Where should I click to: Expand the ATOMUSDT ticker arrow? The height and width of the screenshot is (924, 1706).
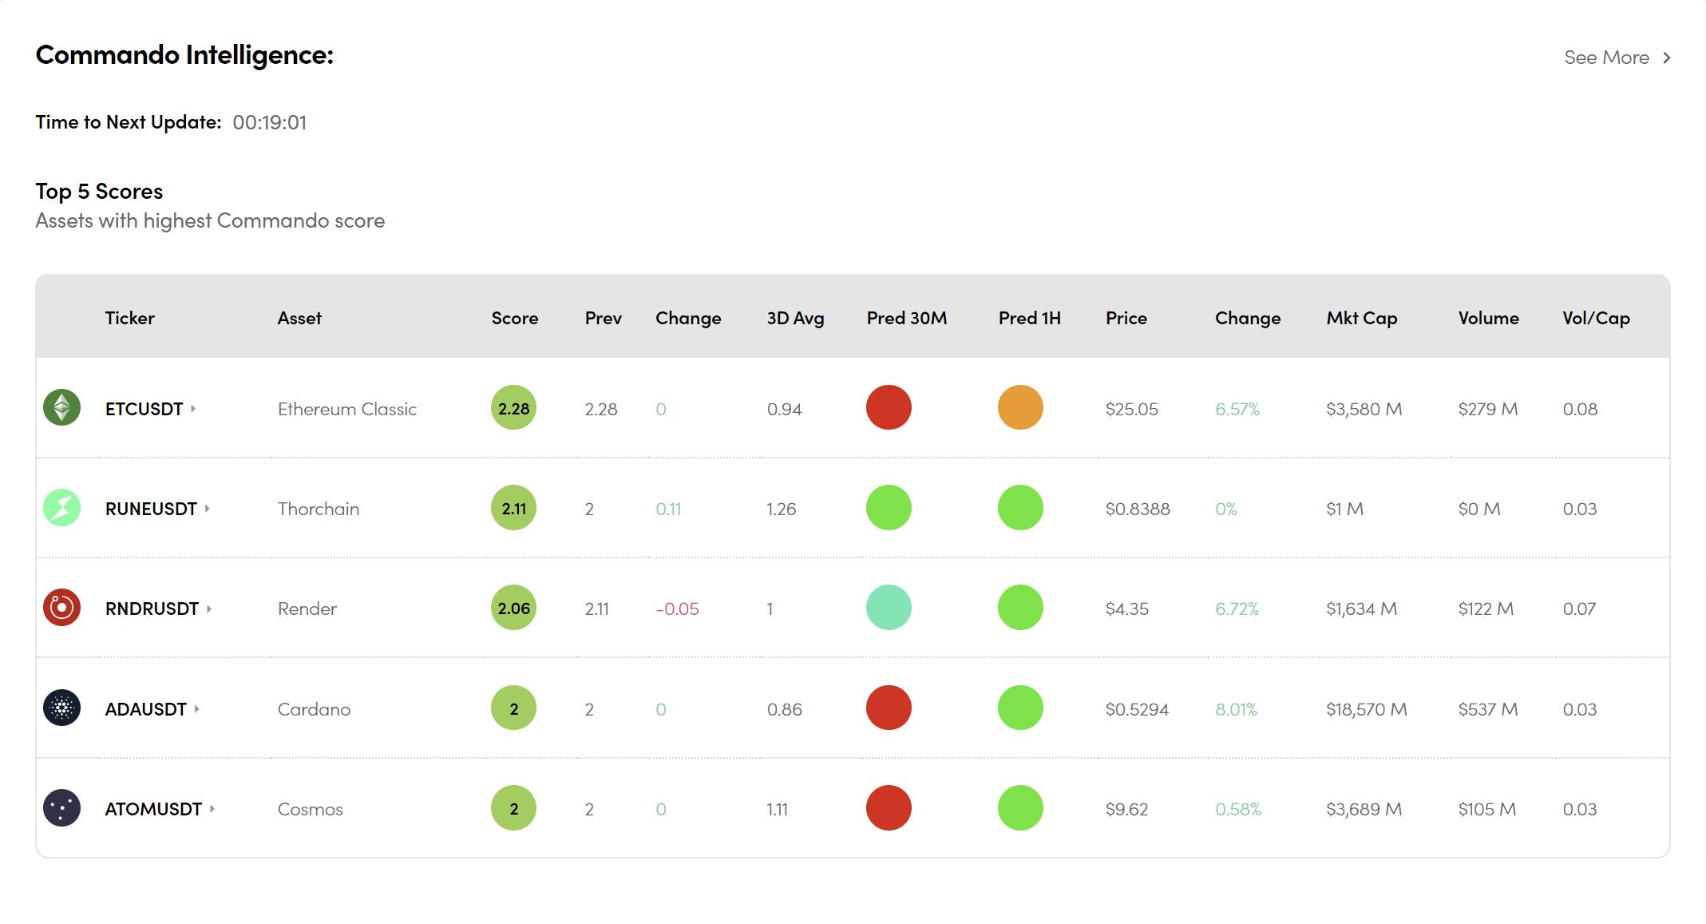[x=212, y=808]
